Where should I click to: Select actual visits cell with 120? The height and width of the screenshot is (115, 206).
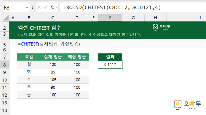[53, 64]
